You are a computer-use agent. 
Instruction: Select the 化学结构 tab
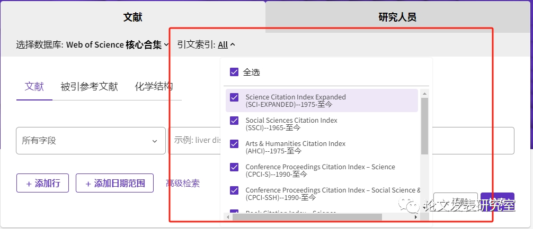tap(154, 87)
